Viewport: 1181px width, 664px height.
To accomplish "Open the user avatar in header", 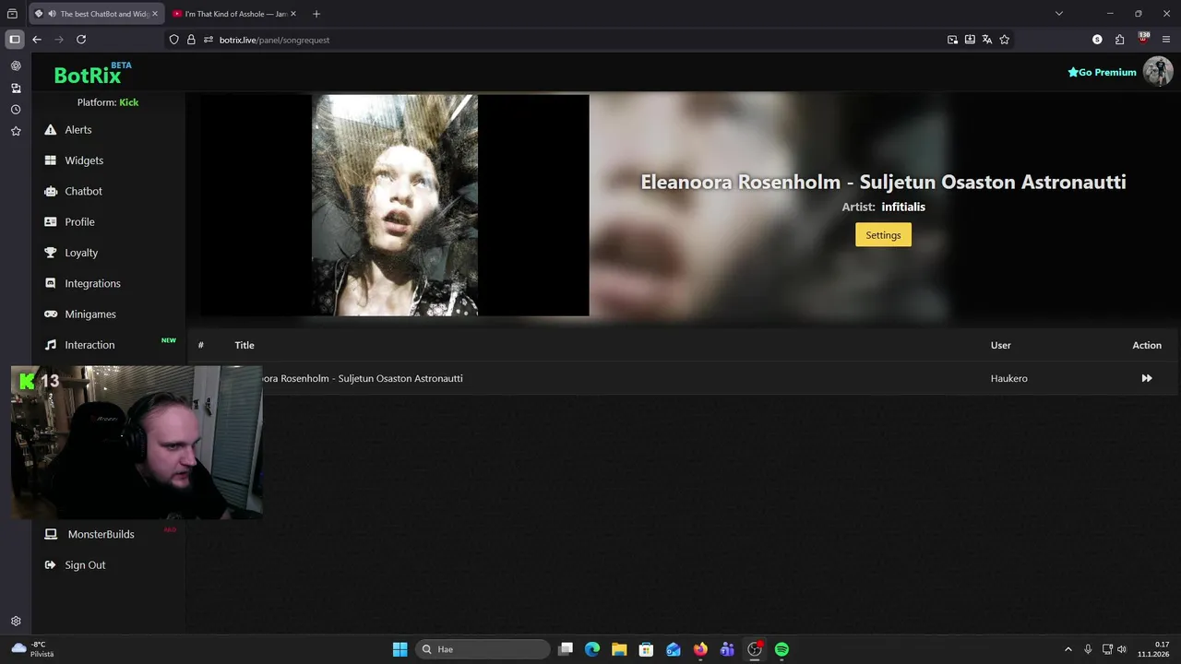I will pos(1158,72).
